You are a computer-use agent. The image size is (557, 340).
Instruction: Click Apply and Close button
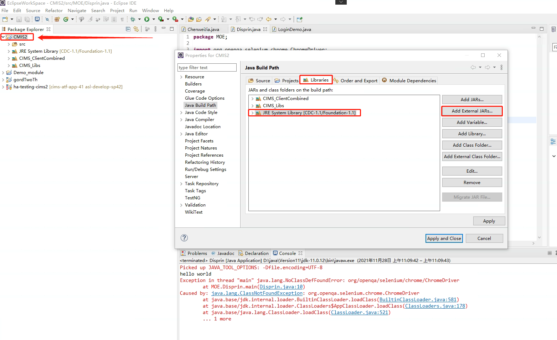pyautogui.click(x=444, y=239)
